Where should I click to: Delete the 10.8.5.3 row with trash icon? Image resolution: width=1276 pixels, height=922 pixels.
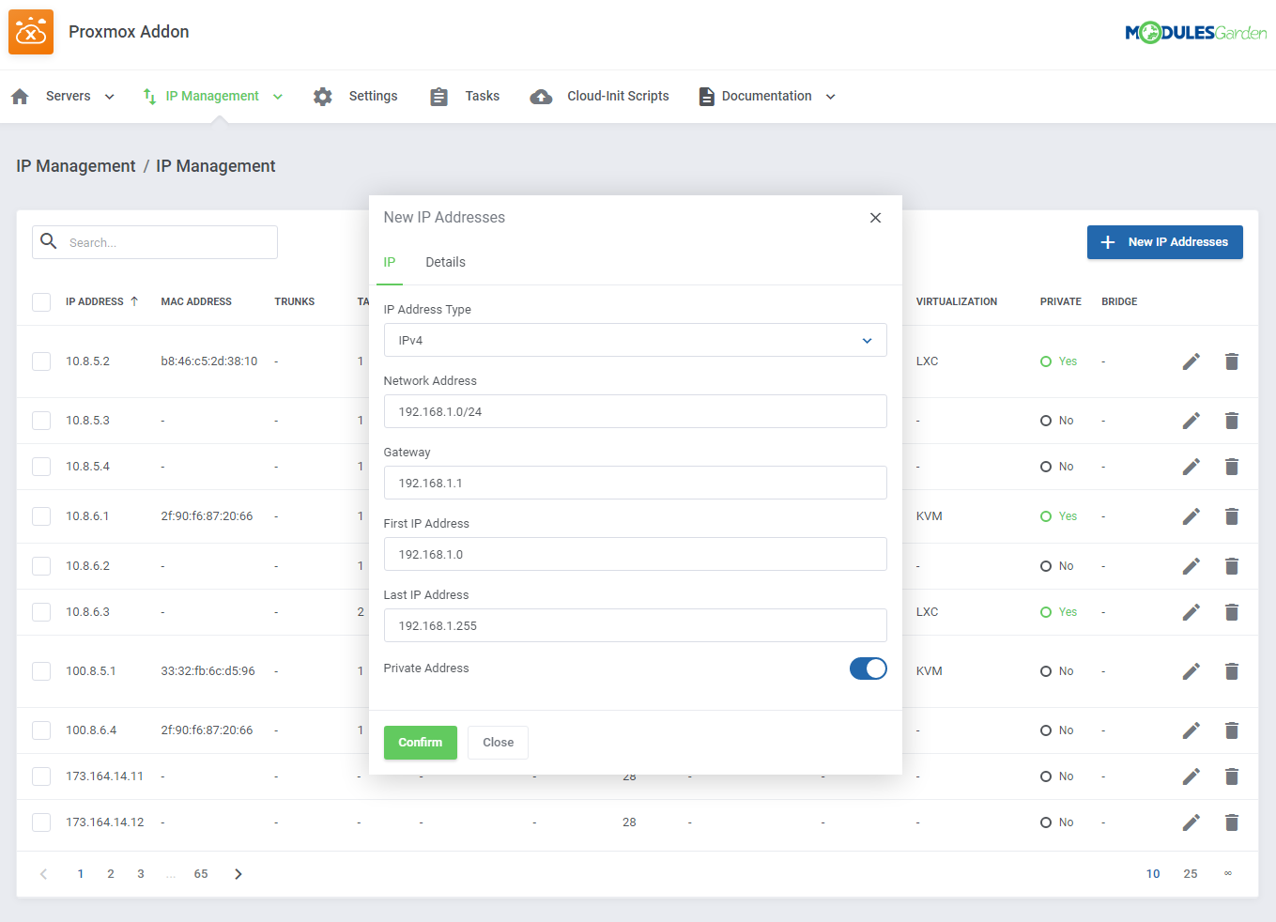pyautogui.click(x=1232, y=421)
